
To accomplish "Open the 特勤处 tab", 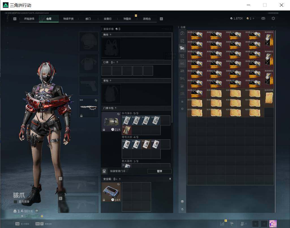I will (x=127, y=19).
